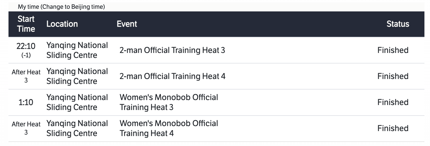This screenshot has width=430, height=146.
Task: Select the Start Time column header
Action: pyautogui.click(x=26, y=24)
